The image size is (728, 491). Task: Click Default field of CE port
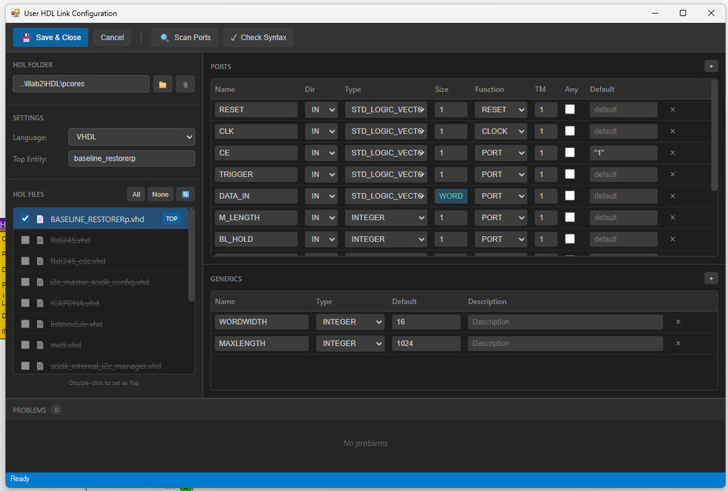624,153
